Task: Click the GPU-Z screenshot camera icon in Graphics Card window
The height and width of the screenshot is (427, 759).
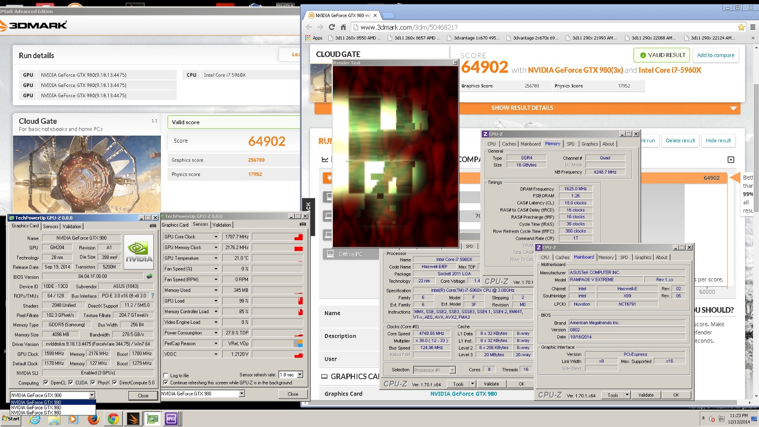Action: [153, 226]
